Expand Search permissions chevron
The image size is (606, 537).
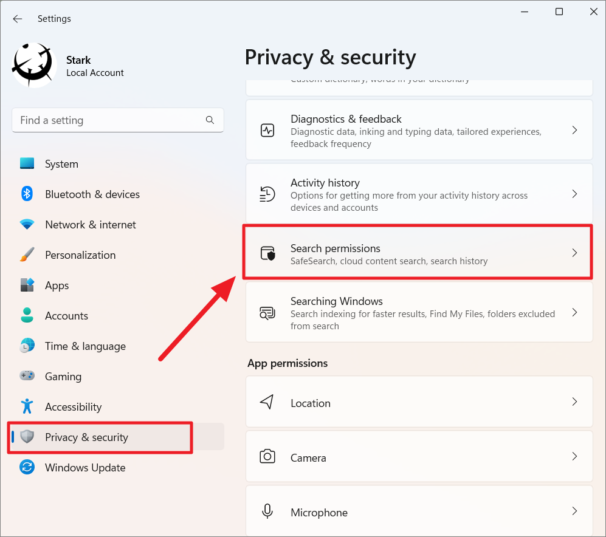tap(574, 253)
